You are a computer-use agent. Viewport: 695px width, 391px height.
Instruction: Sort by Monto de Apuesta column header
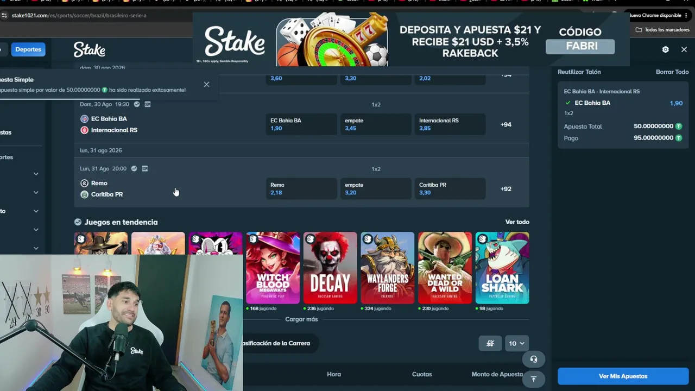(x=497, y=374)
